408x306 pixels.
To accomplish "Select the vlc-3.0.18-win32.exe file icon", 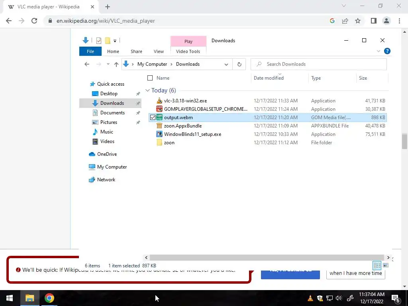I will click(159, 100).
